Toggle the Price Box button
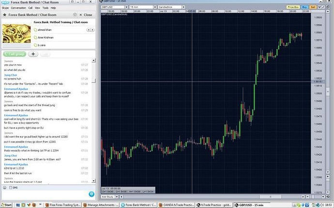 point(293,7)
